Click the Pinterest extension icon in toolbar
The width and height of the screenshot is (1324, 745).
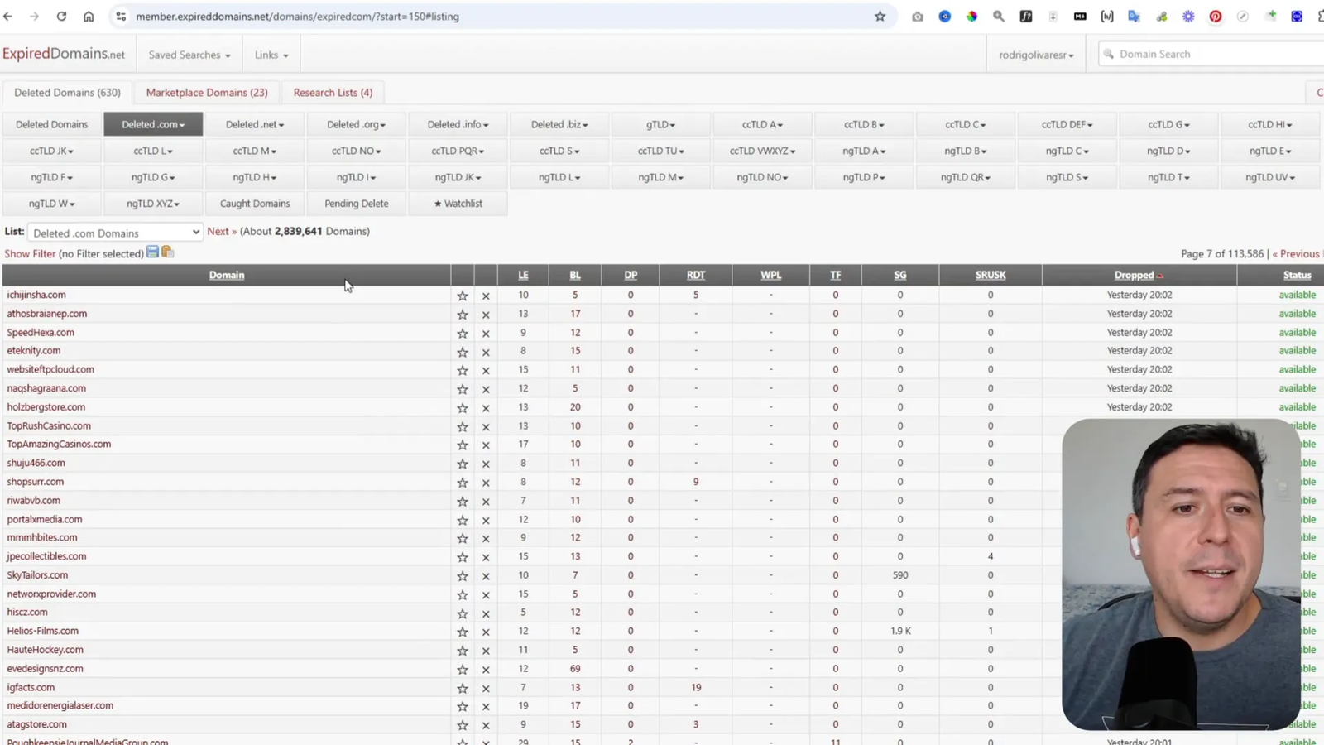click(x=1215, y=17)
